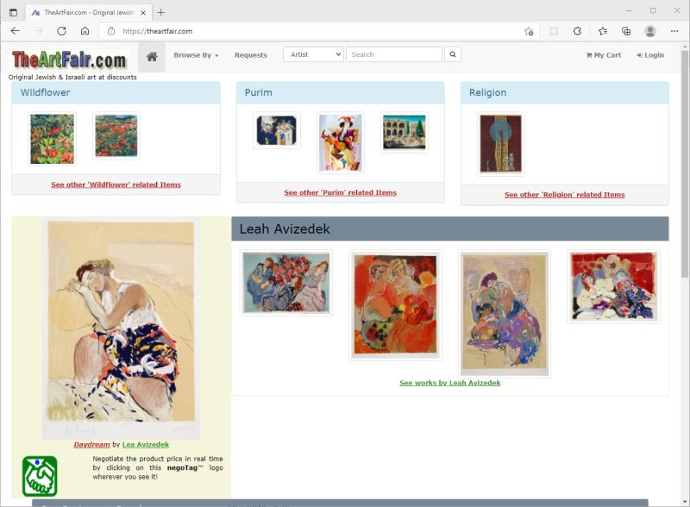See other Religion related items
This screenshot has height=507, width=690.
[565, 195]
